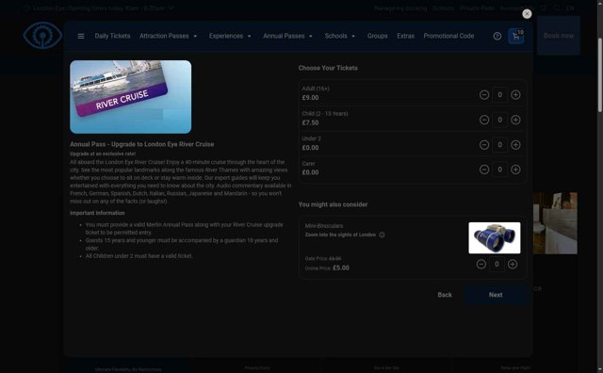Show Mini Binoculars info icon
The image size is (603, 373).
point(382,235)
